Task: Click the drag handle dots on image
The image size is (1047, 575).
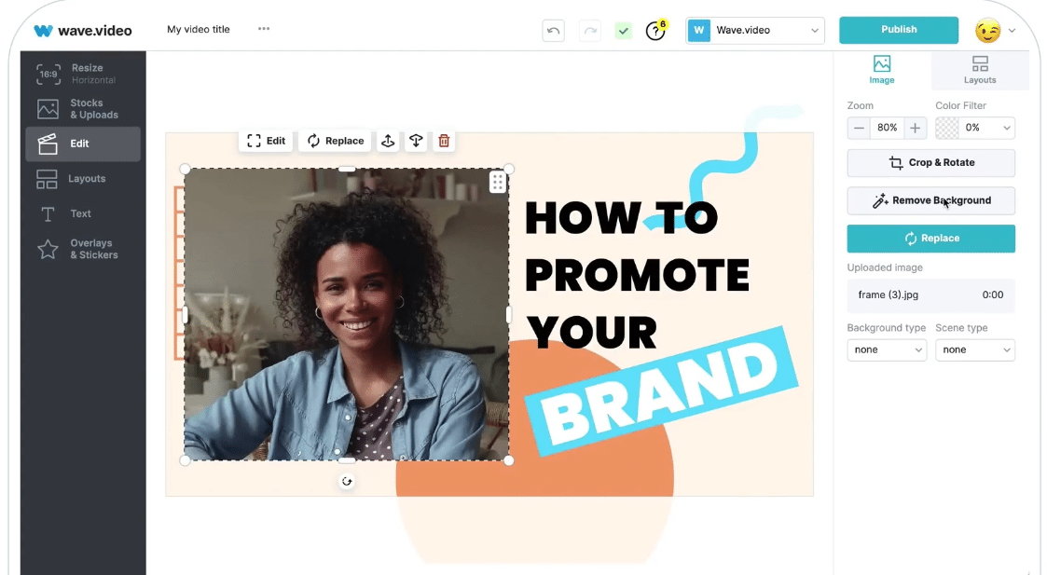Action: click(x=498, y=182)
